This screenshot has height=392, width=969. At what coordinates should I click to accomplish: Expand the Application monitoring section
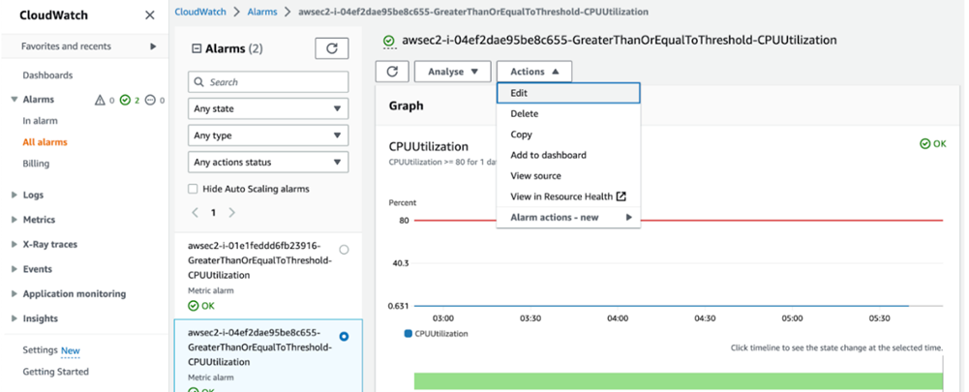[x=14, y=293]
